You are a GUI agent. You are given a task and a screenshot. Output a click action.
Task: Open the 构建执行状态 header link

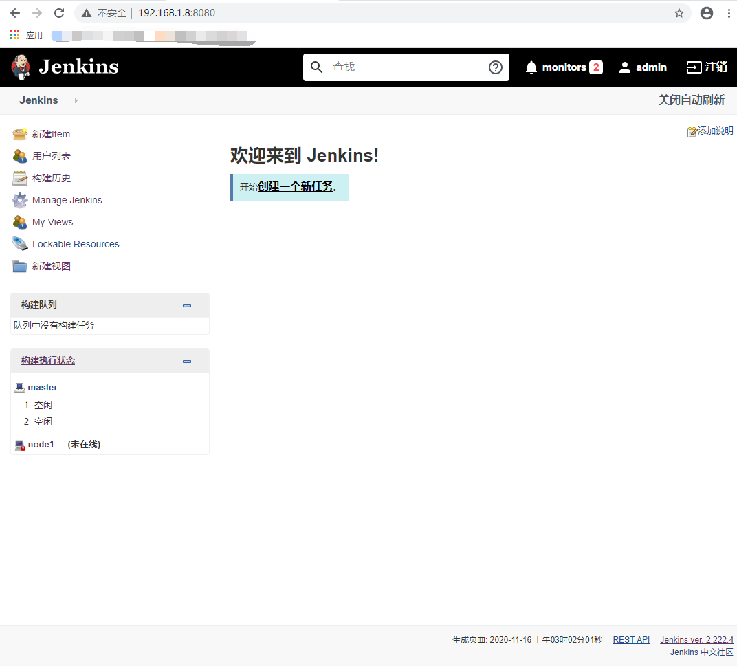click(48, 361)
